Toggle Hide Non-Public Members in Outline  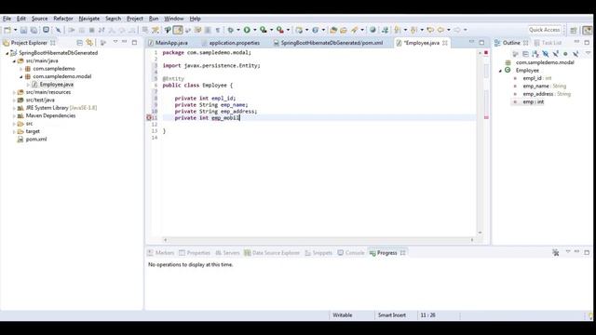click(x=565, y=54)
